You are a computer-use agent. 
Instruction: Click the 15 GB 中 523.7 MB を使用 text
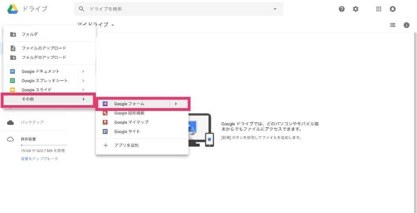coord(43,151)
